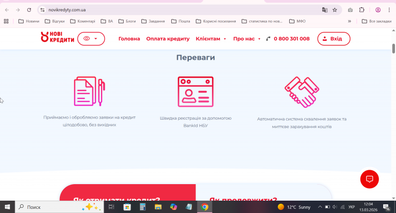
Task: Open the ВА bookmark folder
Action: coord(107,21)
